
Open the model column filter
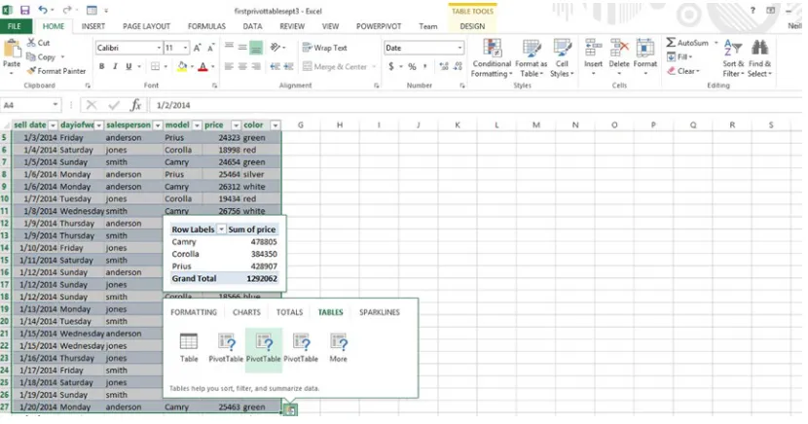pyautogui.click(x=197, y=125)
